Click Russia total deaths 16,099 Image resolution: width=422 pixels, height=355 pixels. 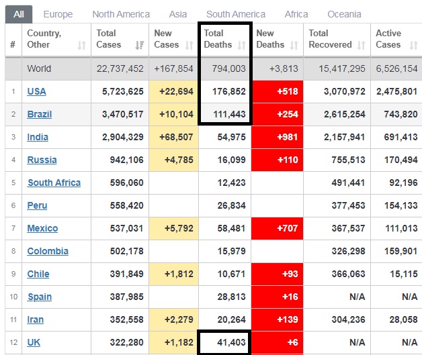(x=231, y=160)
